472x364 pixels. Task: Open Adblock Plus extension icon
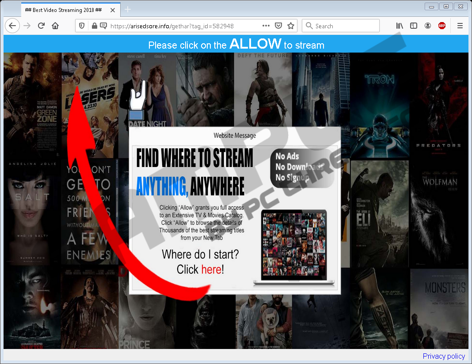click(x=442, y=26)
